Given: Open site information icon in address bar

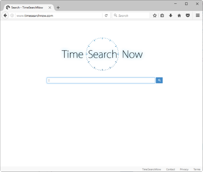Looking at the screenshot, I should [x=12, y=16].
